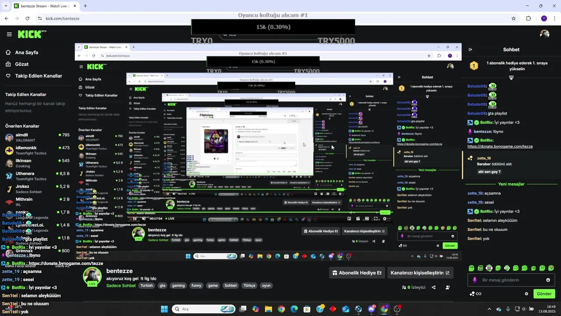Click the pinned zette_19 reward message
The height and width of the screenshot is (316, 561).
(x=510, y=165)
